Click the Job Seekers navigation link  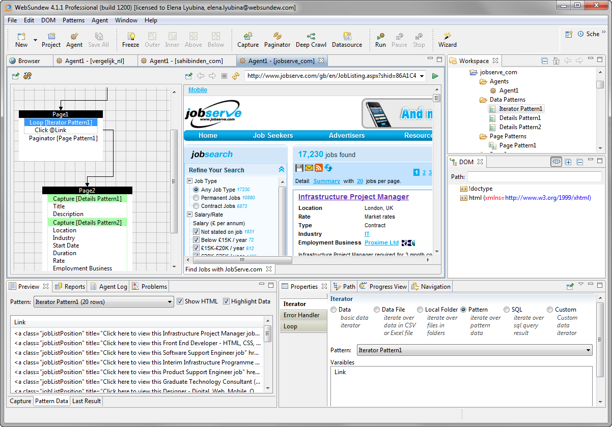(273, 135)
